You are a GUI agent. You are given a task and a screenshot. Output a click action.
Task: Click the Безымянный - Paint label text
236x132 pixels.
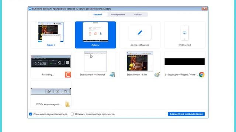pos(137,74)
